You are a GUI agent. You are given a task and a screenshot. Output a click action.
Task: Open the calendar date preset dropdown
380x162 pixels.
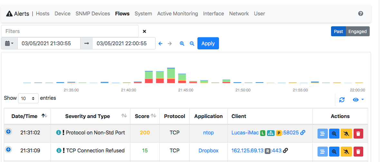pos(9,43)
